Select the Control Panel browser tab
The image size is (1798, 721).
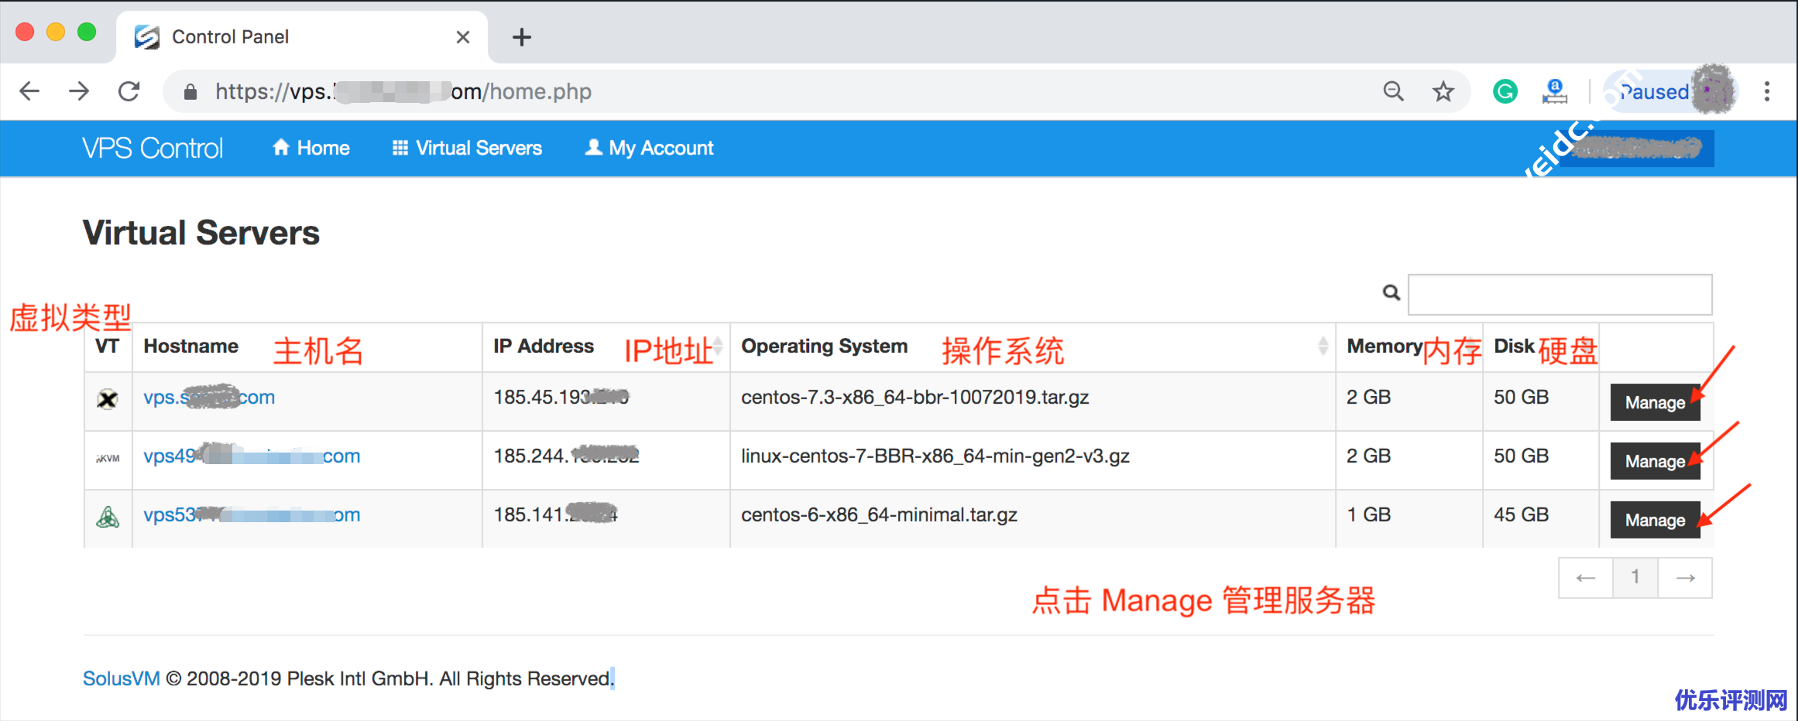[x=302, y=37]
